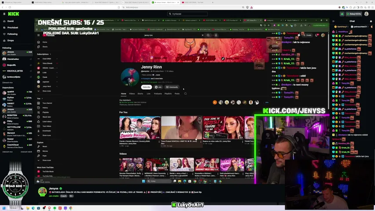Expand Zobrazit více under Doporučeno list

pyautogui.click(x=7, y=152)
